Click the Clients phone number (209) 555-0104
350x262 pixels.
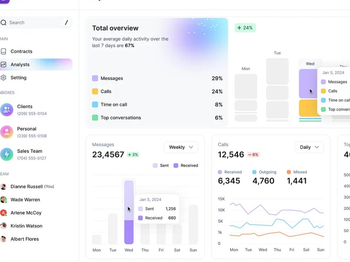(32, 114)
